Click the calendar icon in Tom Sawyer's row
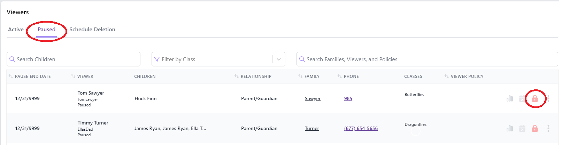The image size is (562, 145). [522, 98]
